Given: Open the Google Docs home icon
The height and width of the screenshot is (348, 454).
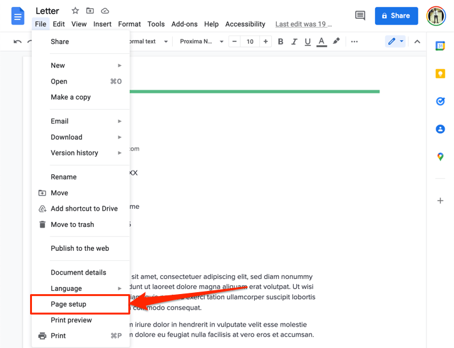Looking at the screenshot, I should click(x=18, y=16).
